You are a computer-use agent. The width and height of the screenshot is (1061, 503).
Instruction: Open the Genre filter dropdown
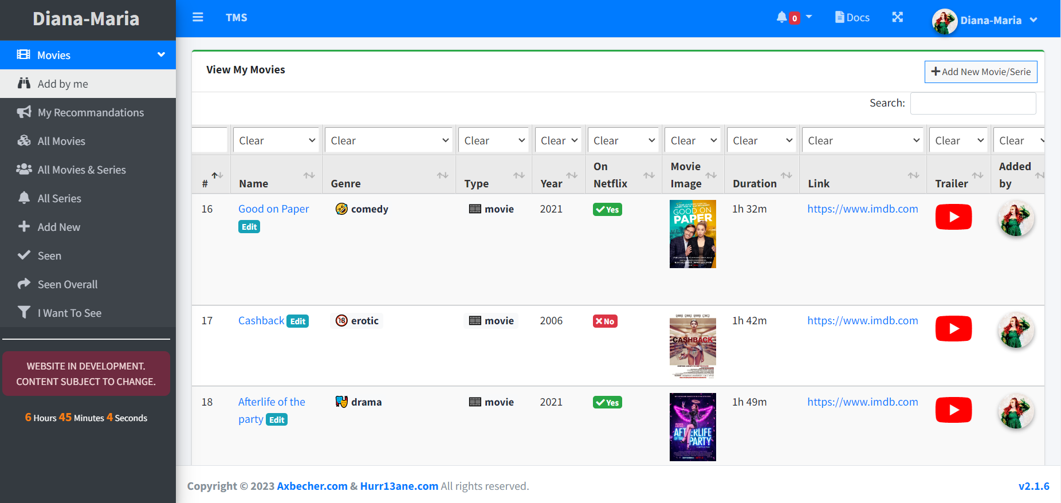click(389, 140)
